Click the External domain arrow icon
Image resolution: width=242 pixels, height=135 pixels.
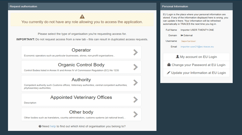(181, 35)
